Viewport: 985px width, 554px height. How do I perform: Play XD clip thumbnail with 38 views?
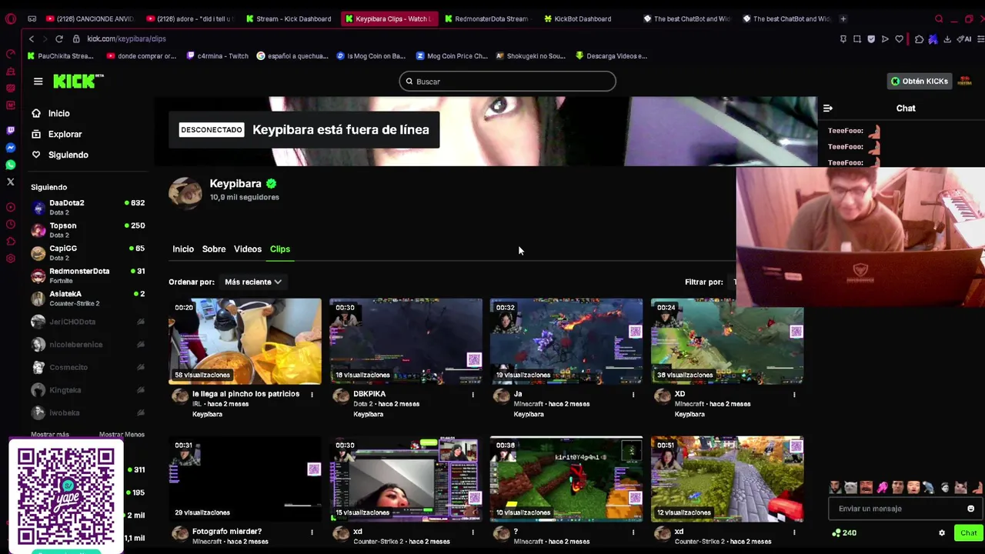[727, 341]
